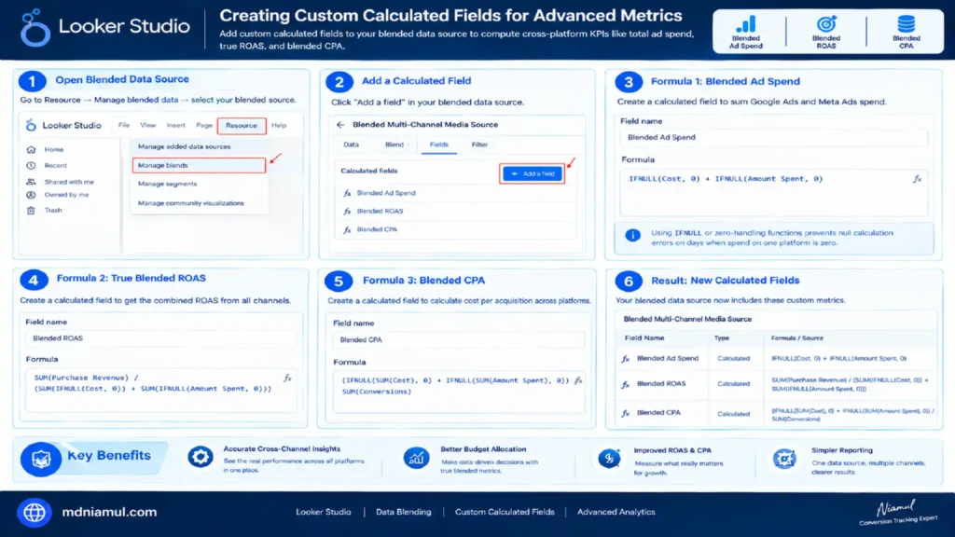
Task: Click the Blended ROAS target icon
Action: click(x=826, y=23)
